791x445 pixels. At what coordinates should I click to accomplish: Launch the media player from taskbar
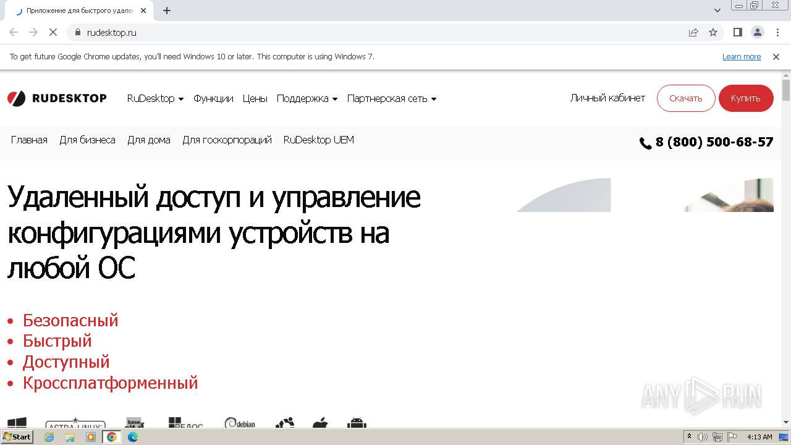pyautogui.click(x=91, y=437)
